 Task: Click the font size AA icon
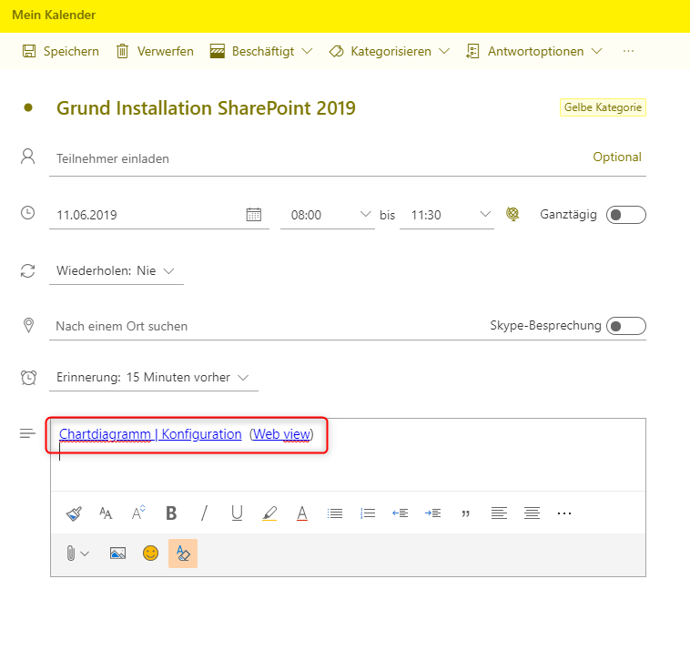tap(106, 513)
